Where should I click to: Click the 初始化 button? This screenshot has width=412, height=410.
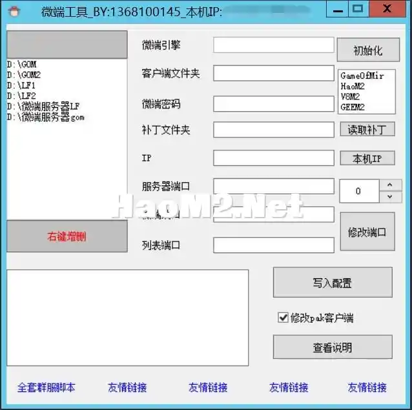pos(368,50)
